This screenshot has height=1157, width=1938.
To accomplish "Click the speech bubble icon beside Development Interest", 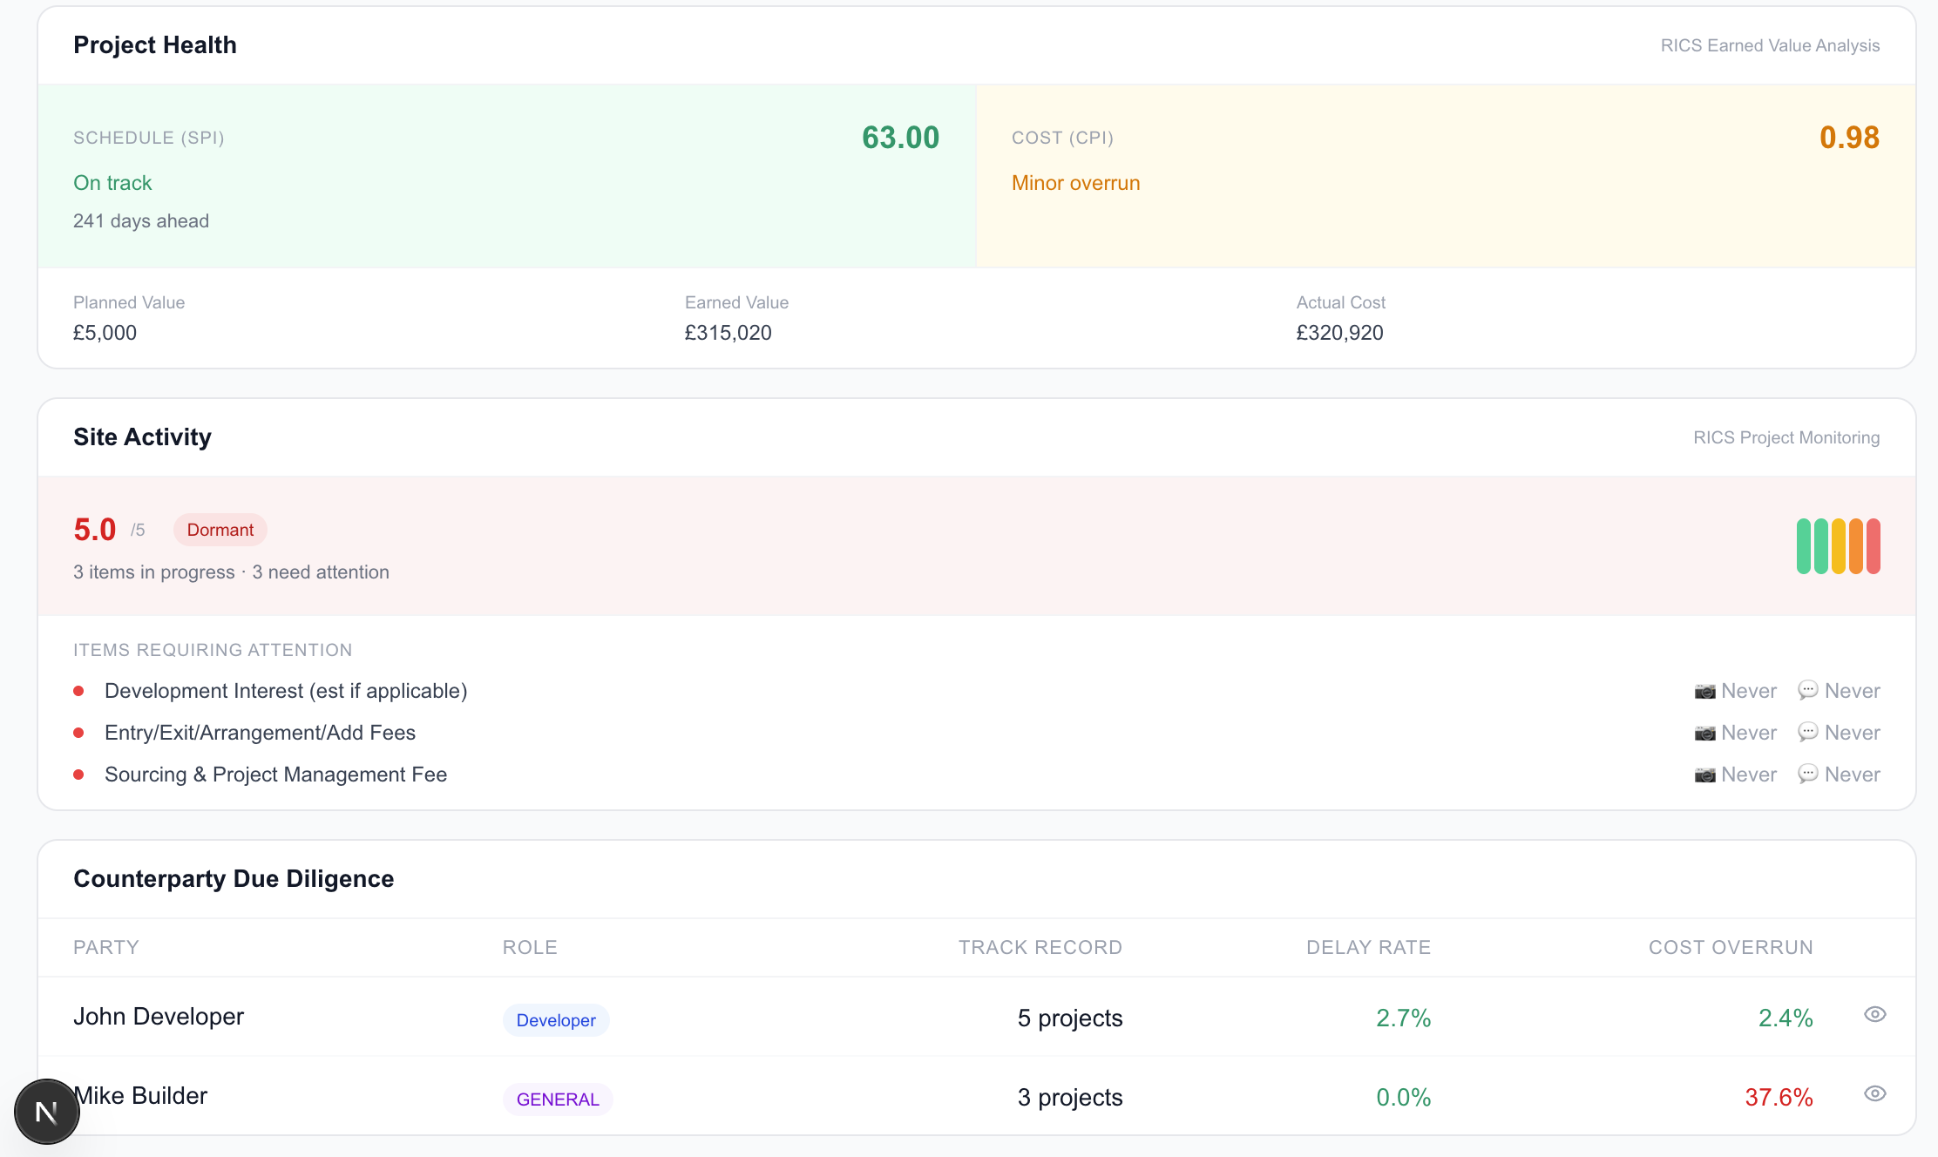I will (x=1808, y=690).
